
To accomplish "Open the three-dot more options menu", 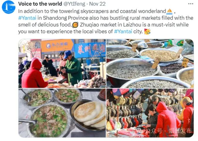I will click(191, 4).
